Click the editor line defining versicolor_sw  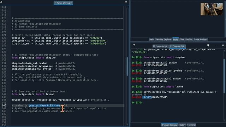click(60, 41)
